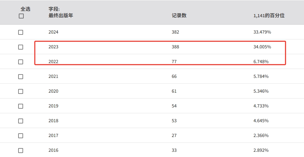
Task: Select the 2020 row checkbox
Action: coord(21,91)
